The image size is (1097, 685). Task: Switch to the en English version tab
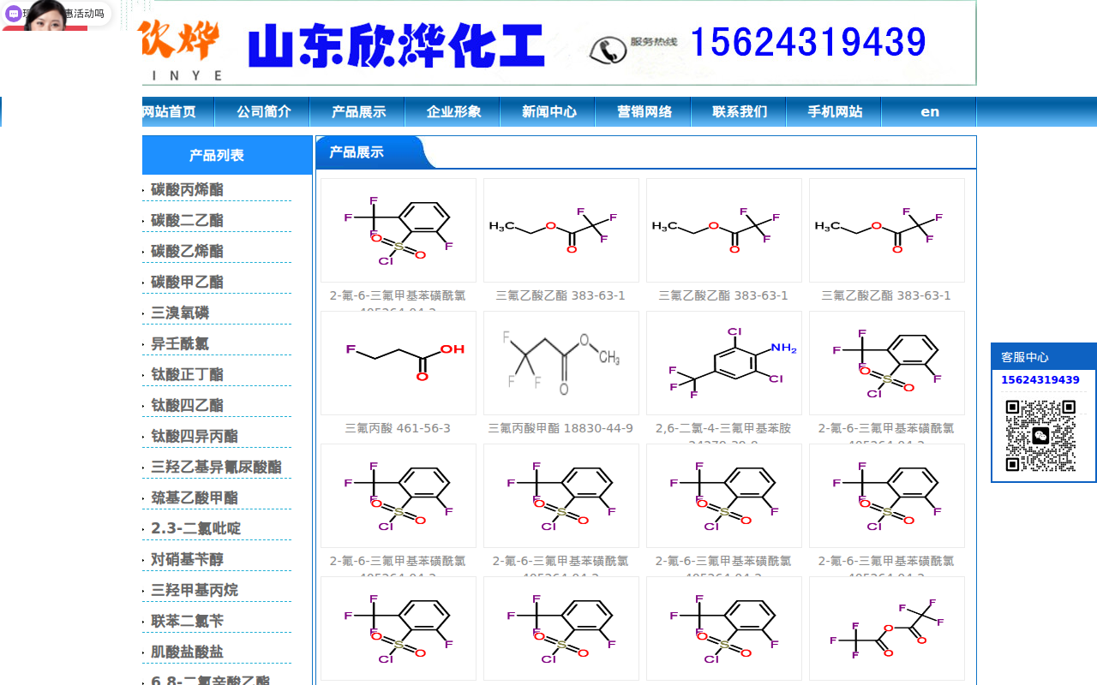click(929, 111)
